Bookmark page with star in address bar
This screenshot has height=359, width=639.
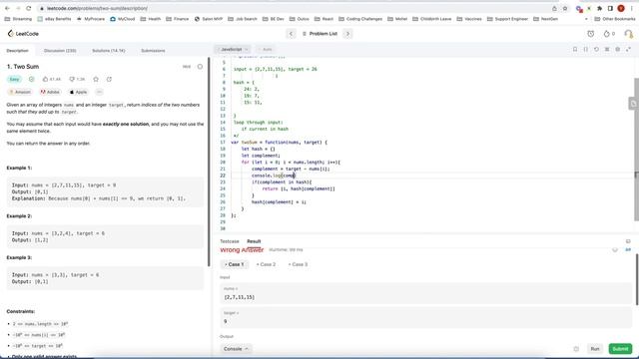[x=565, y=8]
